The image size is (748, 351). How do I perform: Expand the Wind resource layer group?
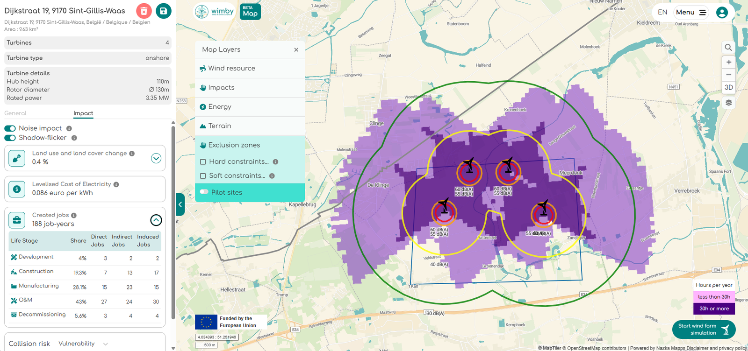coord(250,68)
